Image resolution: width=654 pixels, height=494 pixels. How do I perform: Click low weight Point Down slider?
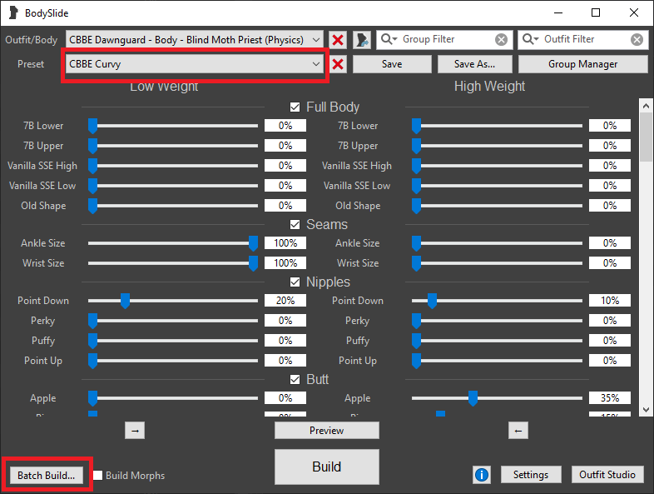(173, 301)
